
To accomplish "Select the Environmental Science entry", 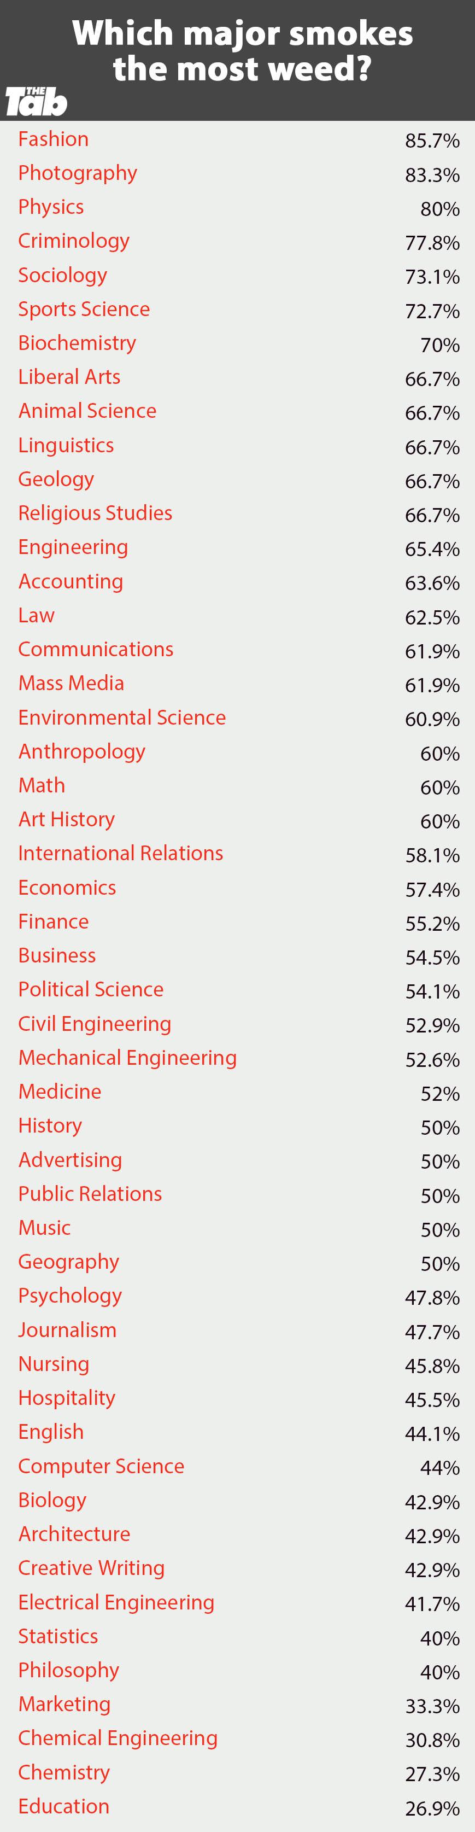I will pyautogui.click(x=121, y=717).
